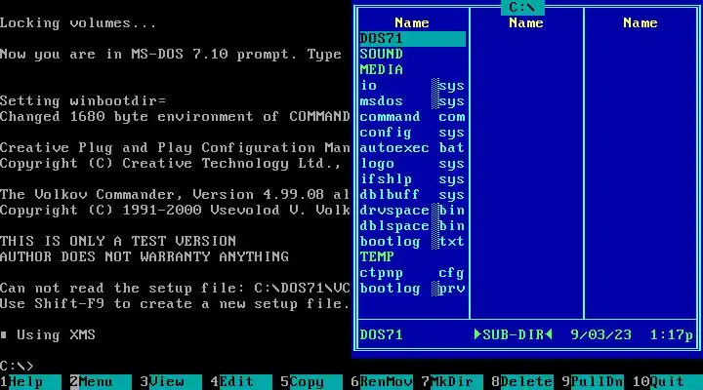Click the DOS71 name in panel status line
The height and width of the screenshot is (390, 703).
[x=382, y=335]
